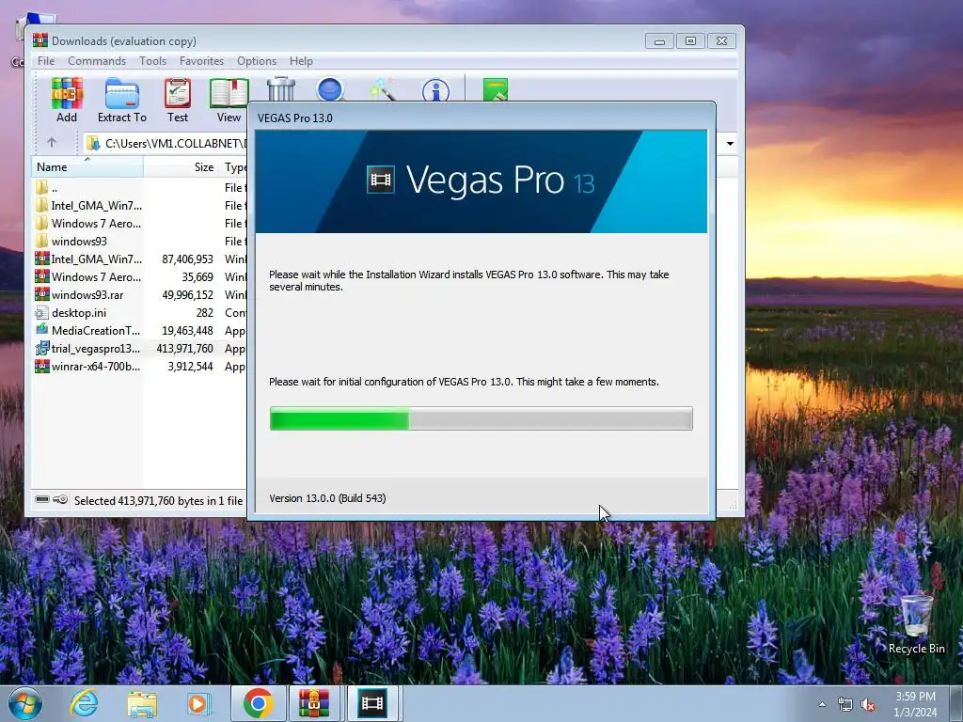
Task: Click the green Repair toolbar icon
Action: click(x=495, y=89)
